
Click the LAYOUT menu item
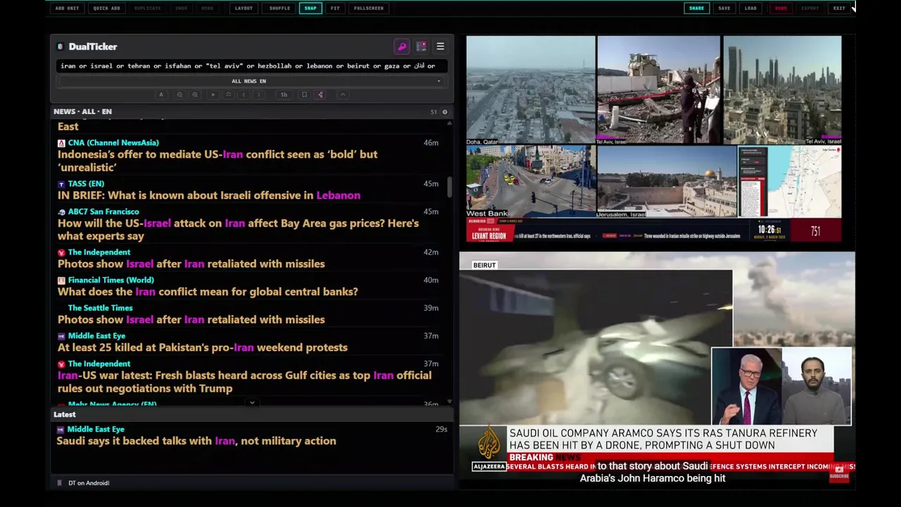click(x=244, y=8)
